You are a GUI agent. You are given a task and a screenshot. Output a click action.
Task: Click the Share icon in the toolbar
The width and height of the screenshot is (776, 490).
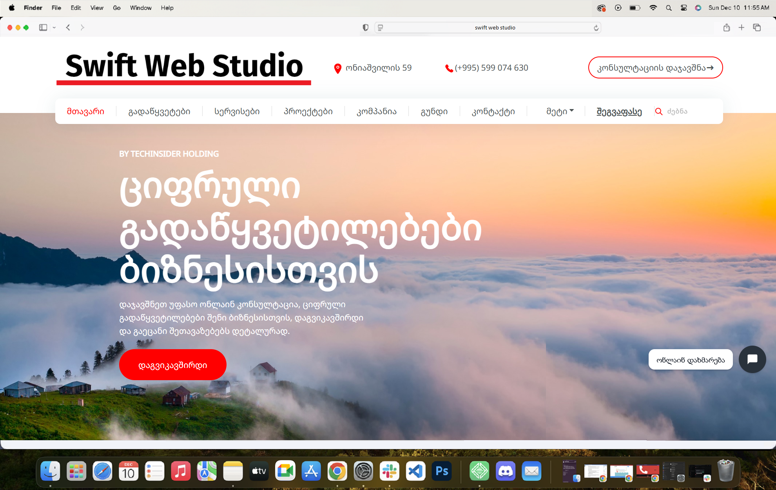pyautogui.click(x=726, y=27)
